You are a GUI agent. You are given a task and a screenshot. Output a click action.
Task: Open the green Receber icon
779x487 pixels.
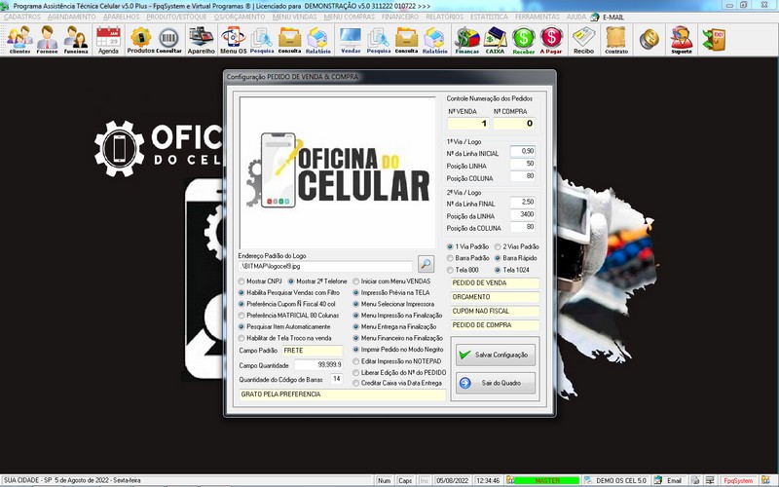click(524, 40)
